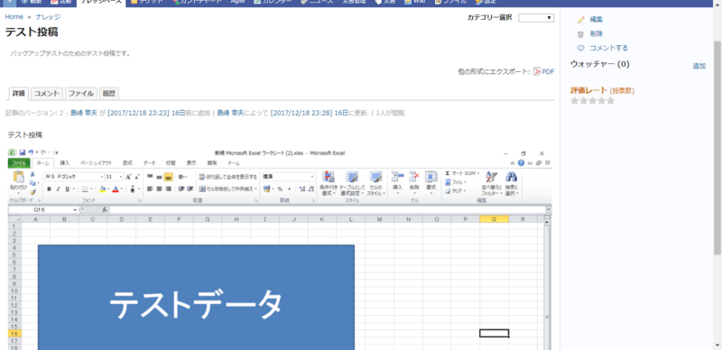Click the Increase Font Size icon
Screen dimensions: 722x350
[x=128, y=177]
